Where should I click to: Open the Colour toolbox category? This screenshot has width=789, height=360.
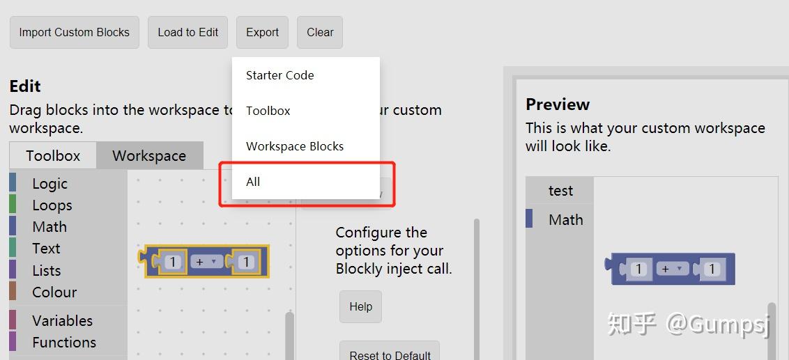point(54,292)
